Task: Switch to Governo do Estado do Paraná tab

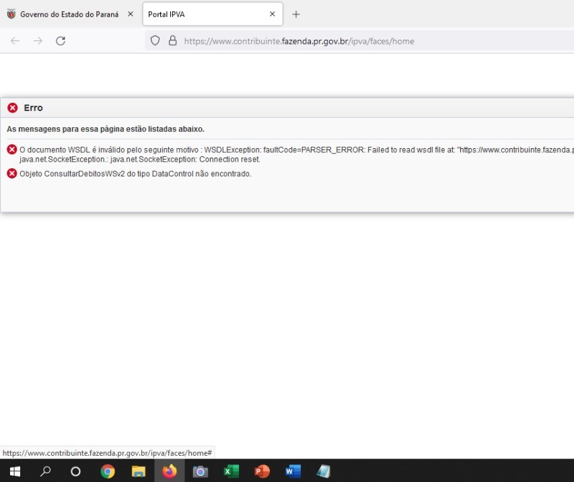Action: tap(69, 14)
